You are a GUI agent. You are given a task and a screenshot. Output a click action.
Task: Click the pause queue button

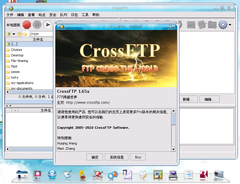[37, 25]
